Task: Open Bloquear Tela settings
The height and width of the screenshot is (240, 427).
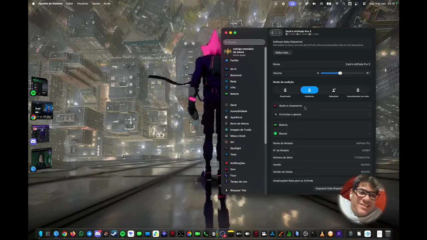Action: tap(244, 190)
